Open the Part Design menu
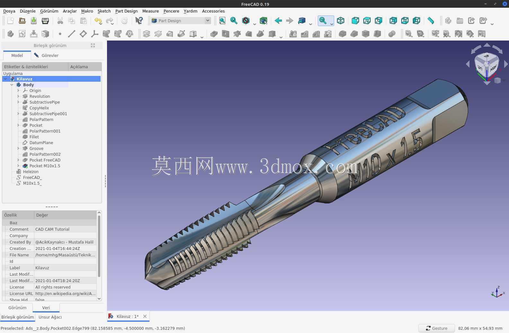This screenshot has width=509, height=333. pyautogui.click(x=126, y=11)
